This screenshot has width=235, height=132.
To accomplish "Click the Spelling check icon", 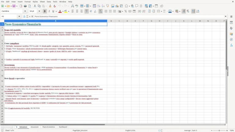I will (x=76, y=6).
